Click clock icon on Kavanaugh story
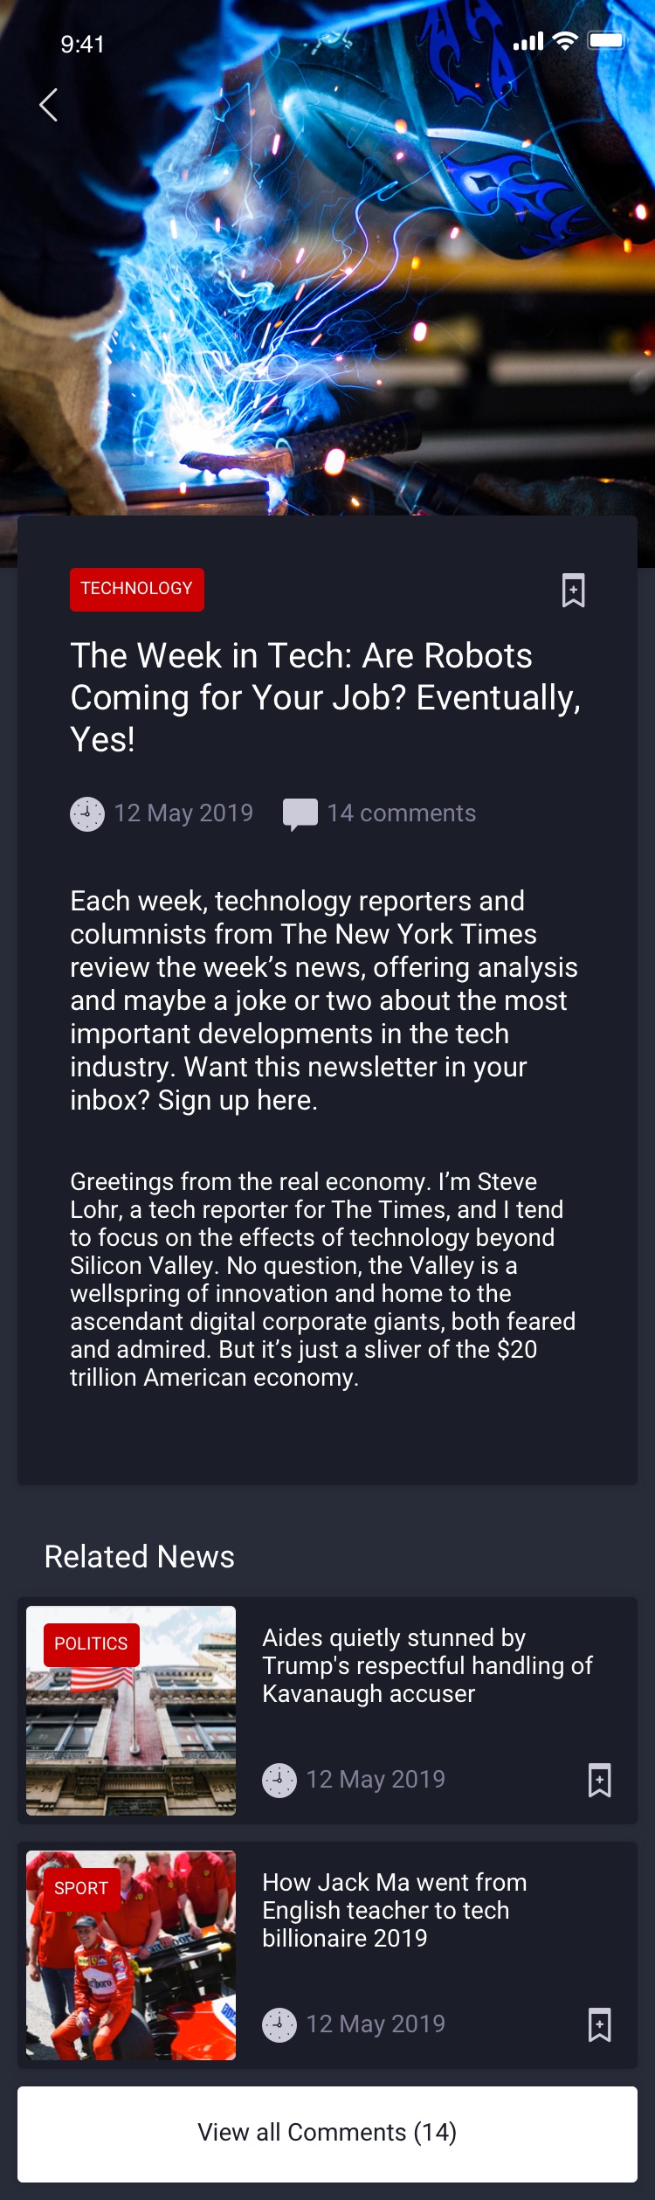Viewport: 655px width, 2200px height. tap(279, 1780)
